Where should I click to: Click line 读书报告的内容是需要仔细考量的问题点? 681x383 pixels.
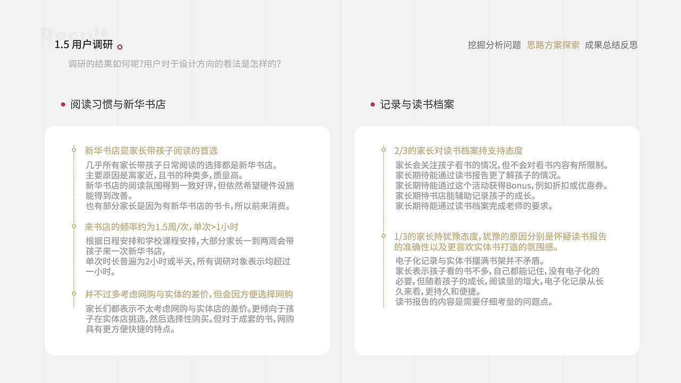click(474, 302)
